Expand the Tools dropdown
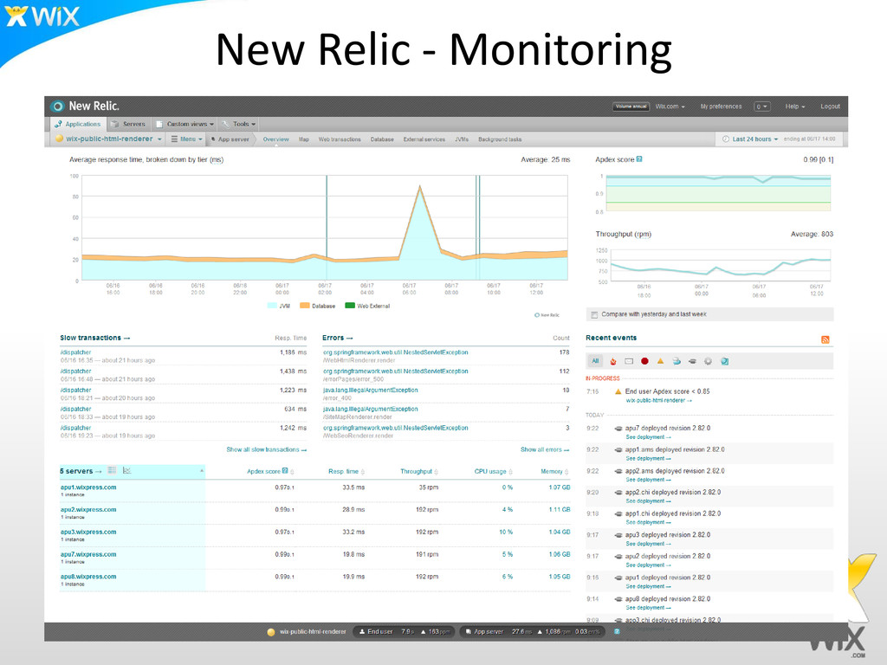This screenshot has width=887, height=665. click(239, 124)
